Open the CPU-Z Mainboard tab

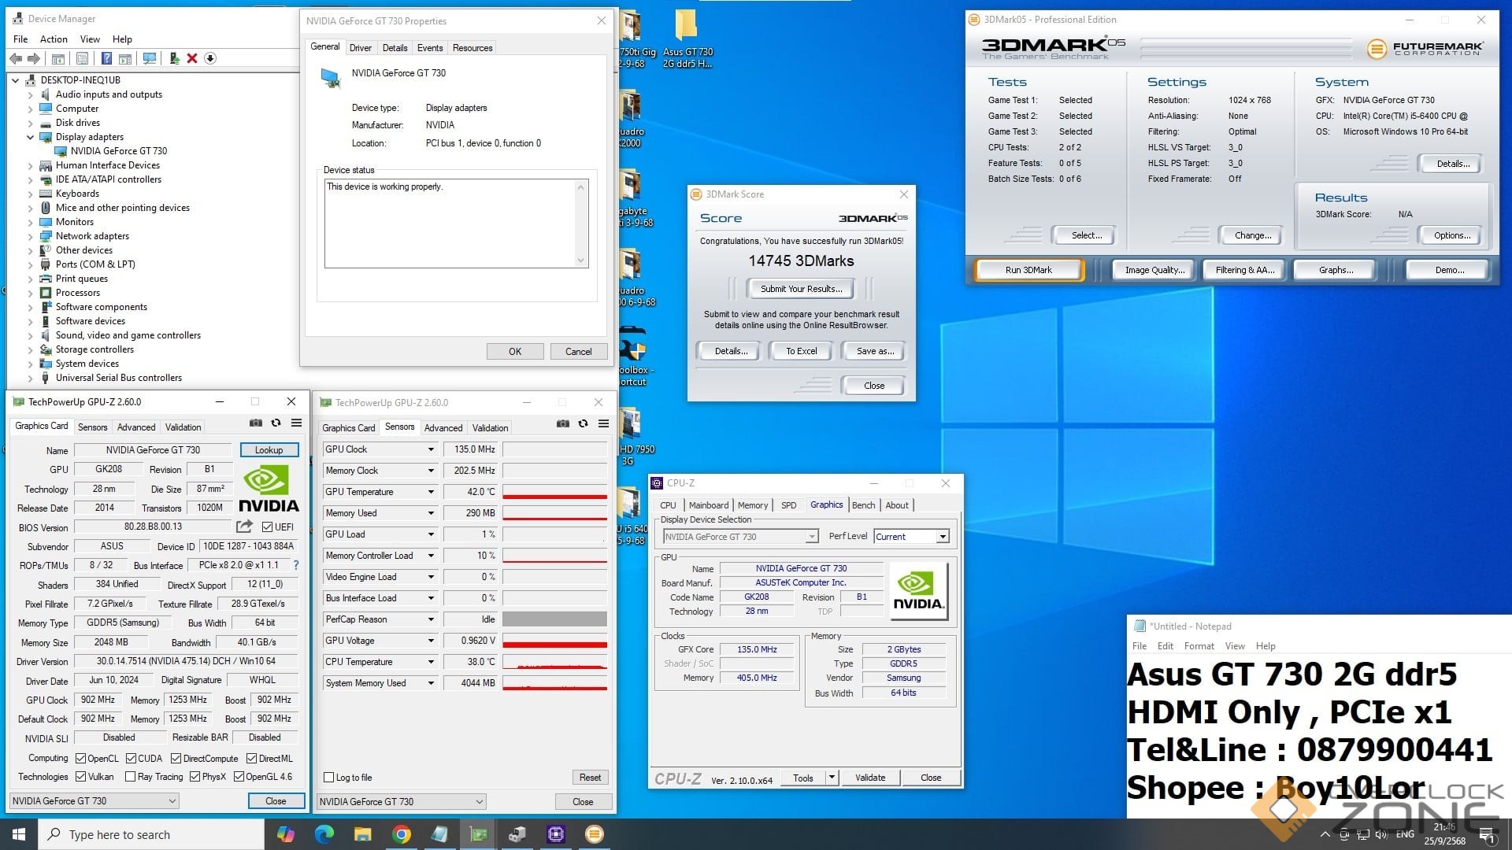pyautogui.click(x=708, y=505)
